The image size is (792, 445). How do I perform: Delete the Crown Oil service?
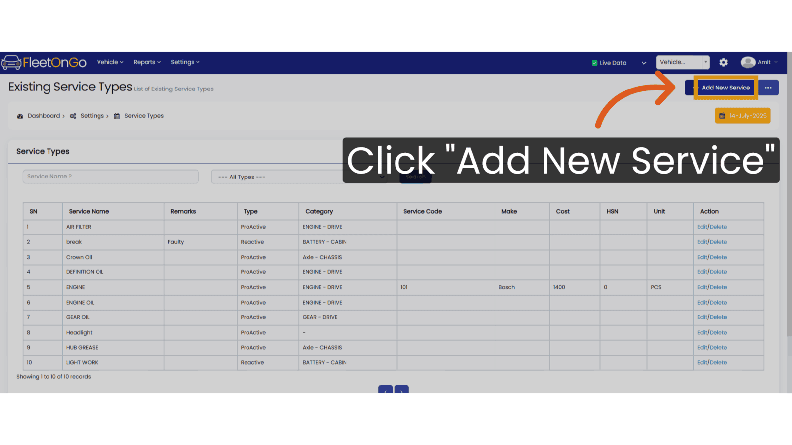(x=718, y=258)
